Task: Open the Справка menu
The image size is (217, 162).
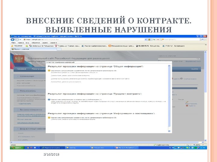Action: (53, 43)
